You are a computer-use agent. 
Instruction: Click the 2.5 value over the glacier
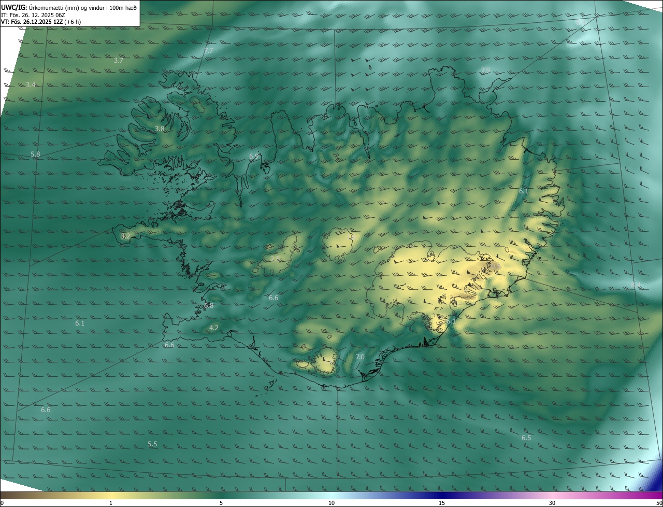275,259
